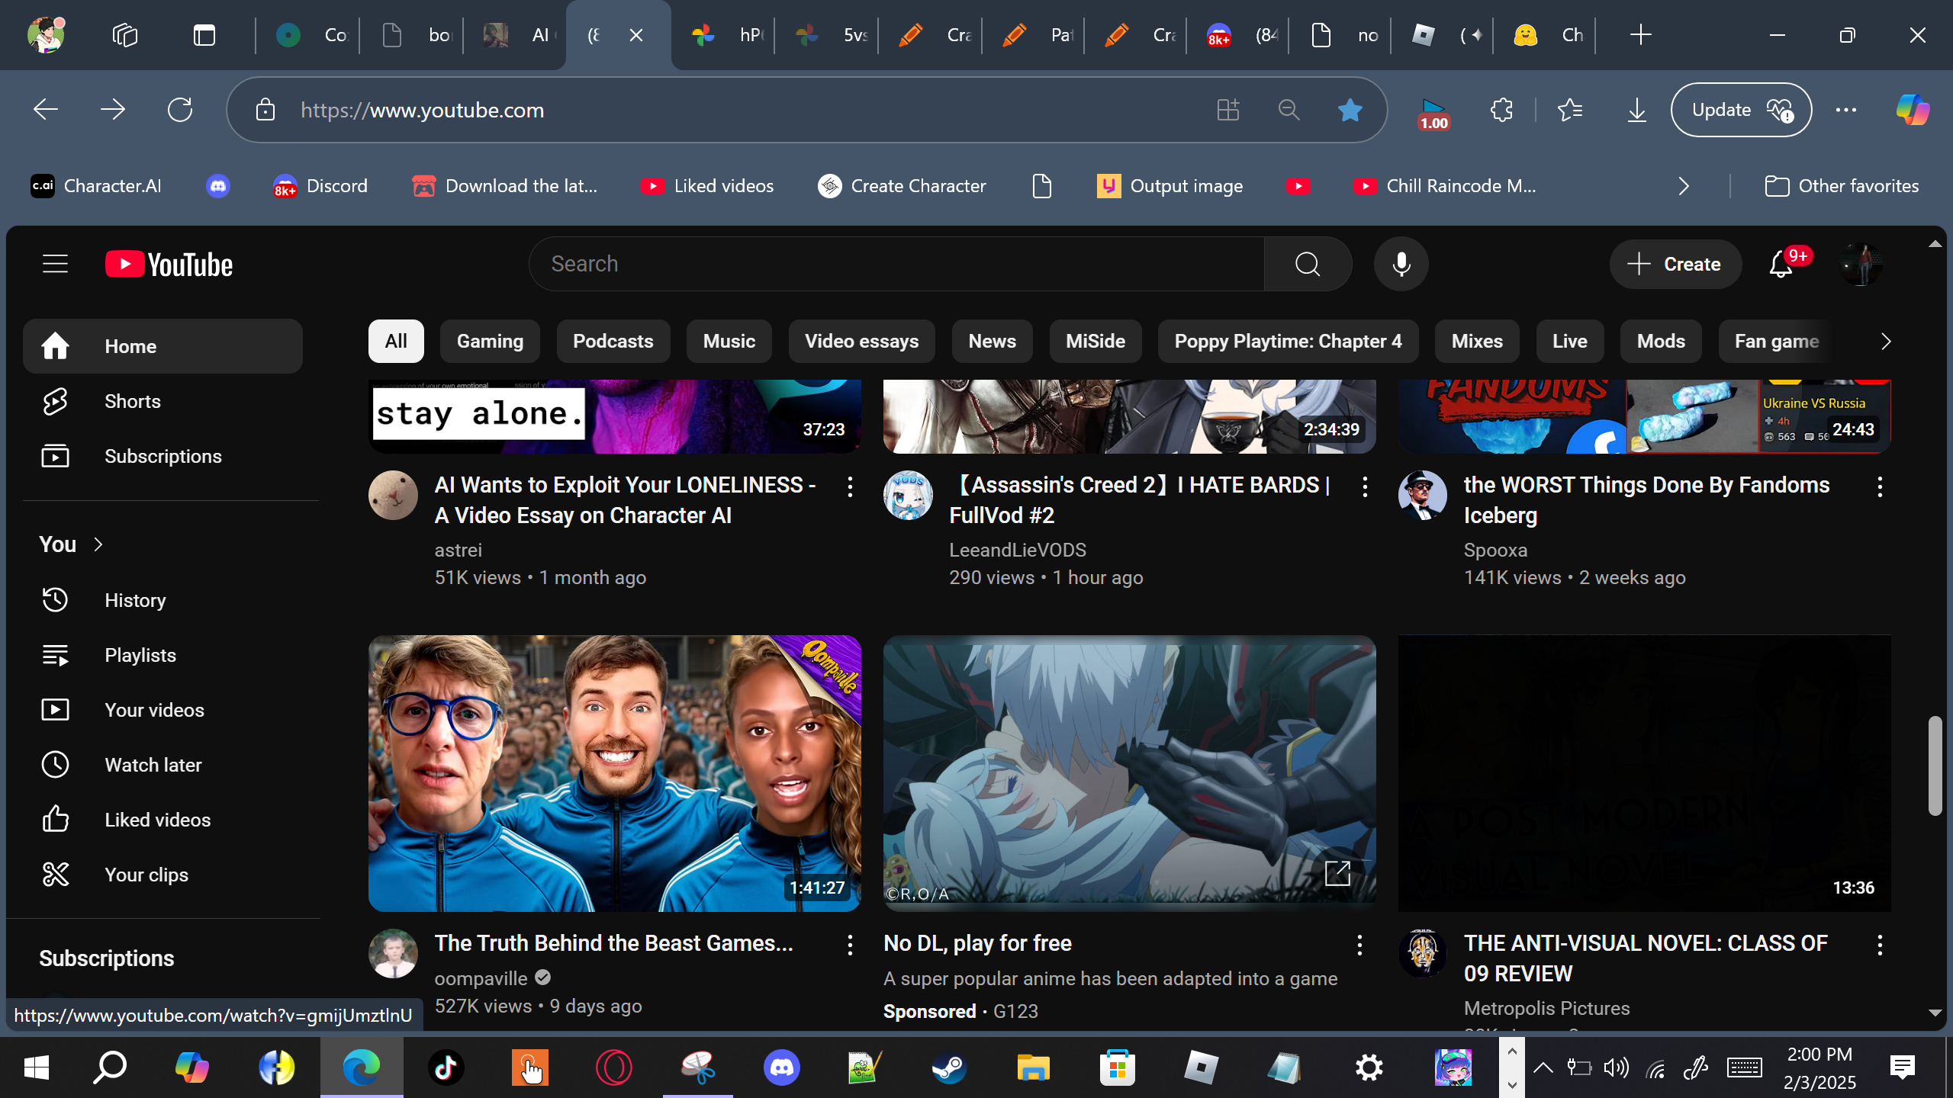The image size is (1953, 1098).
Task: Open options for the AI Loneliness video
Action: coord(850,486)
